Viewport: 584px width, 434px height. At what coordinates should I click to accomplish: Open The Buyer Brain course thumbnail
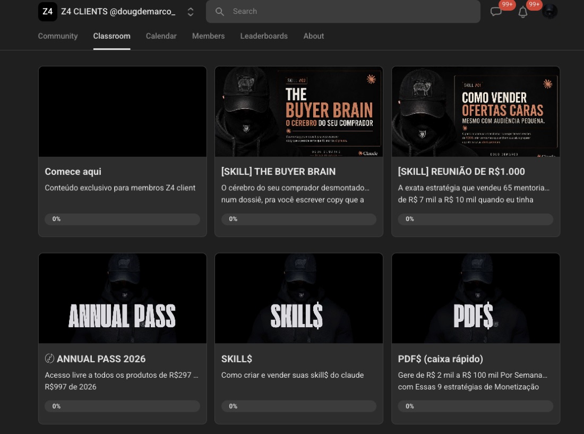(x=299, y=112)
